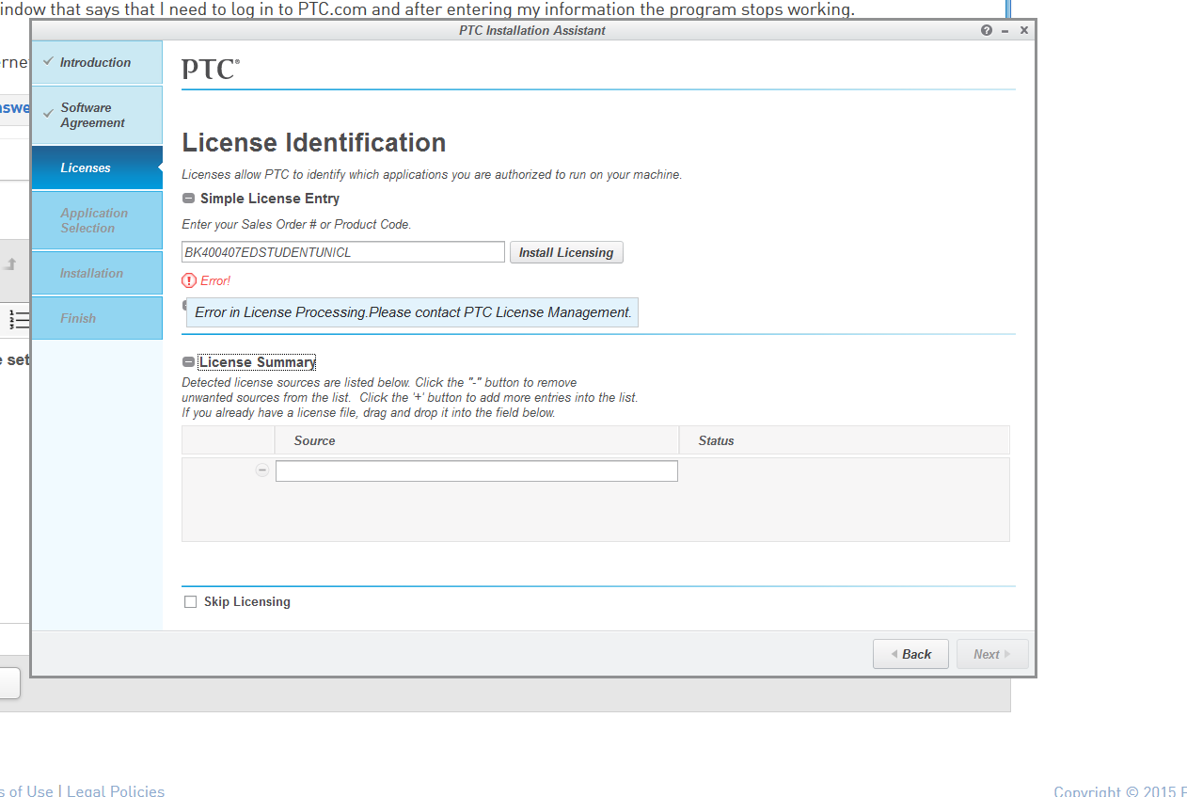Open the Application Selection step
1187x797 pixels.
pyautogui.click(x=96, y=220)
